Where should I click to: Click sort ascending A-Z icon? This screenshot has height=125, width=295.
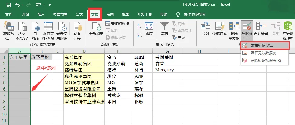[x=139, y=26]
